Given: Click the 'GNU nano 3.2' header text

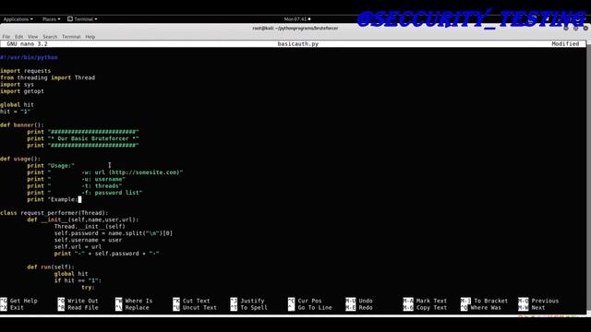Looking at the screenshot, I should tap(27, 43).
